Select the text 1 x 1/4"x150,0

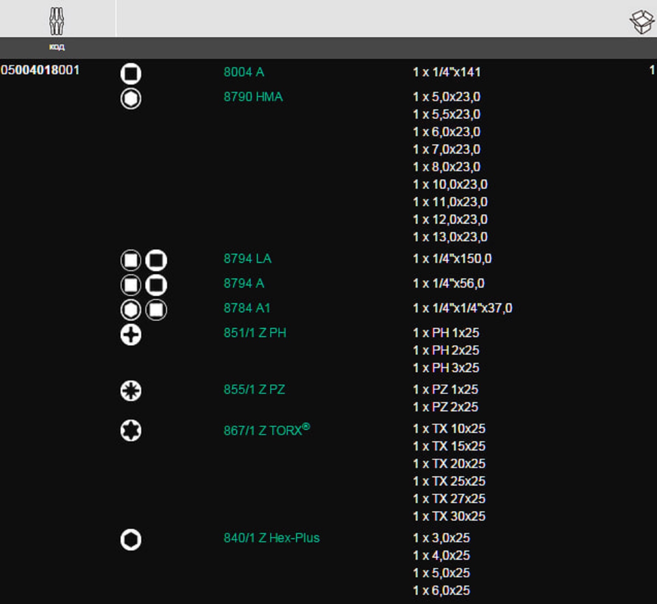pyautogui.click(x=452, y=259)
